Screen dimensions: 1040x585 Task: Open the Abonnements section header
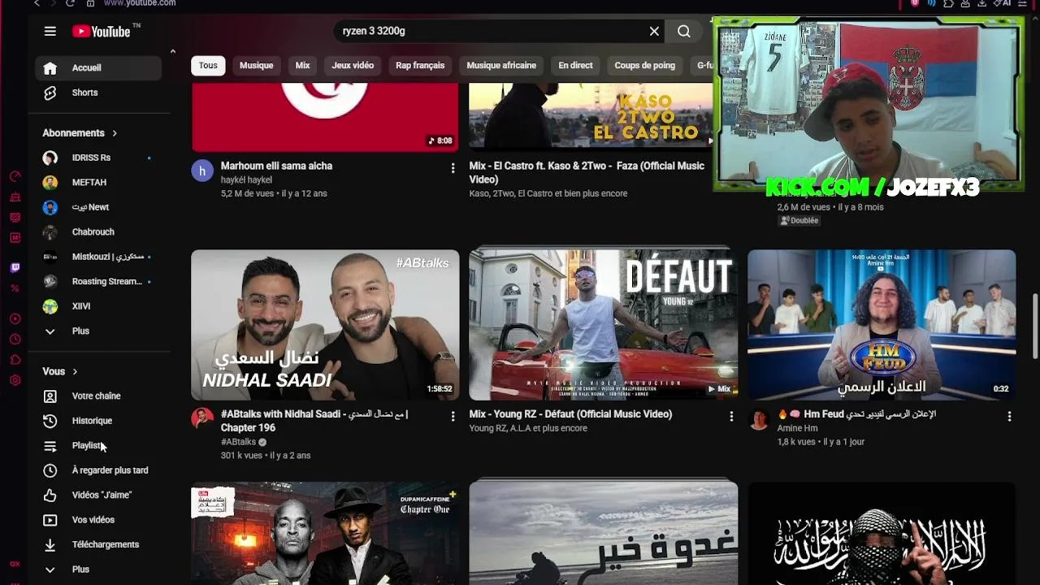point(80,133)
